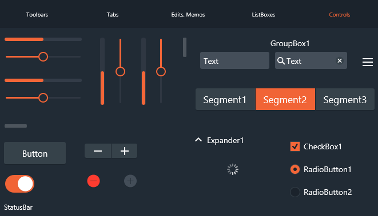The image size is (378, 216).
Task: Click the spinning activity indicator
Action: tap(233, 169)
